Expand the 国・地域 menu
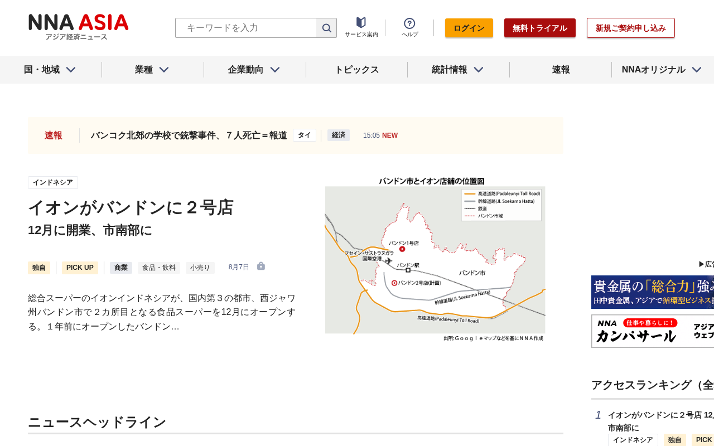714x446 pixels. (50, 70)
